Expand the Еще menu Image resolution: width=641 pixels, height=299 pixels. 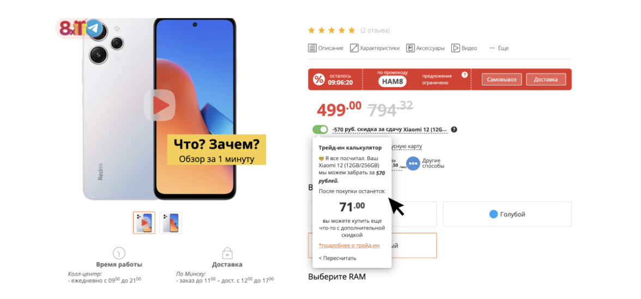click(499, 48)
